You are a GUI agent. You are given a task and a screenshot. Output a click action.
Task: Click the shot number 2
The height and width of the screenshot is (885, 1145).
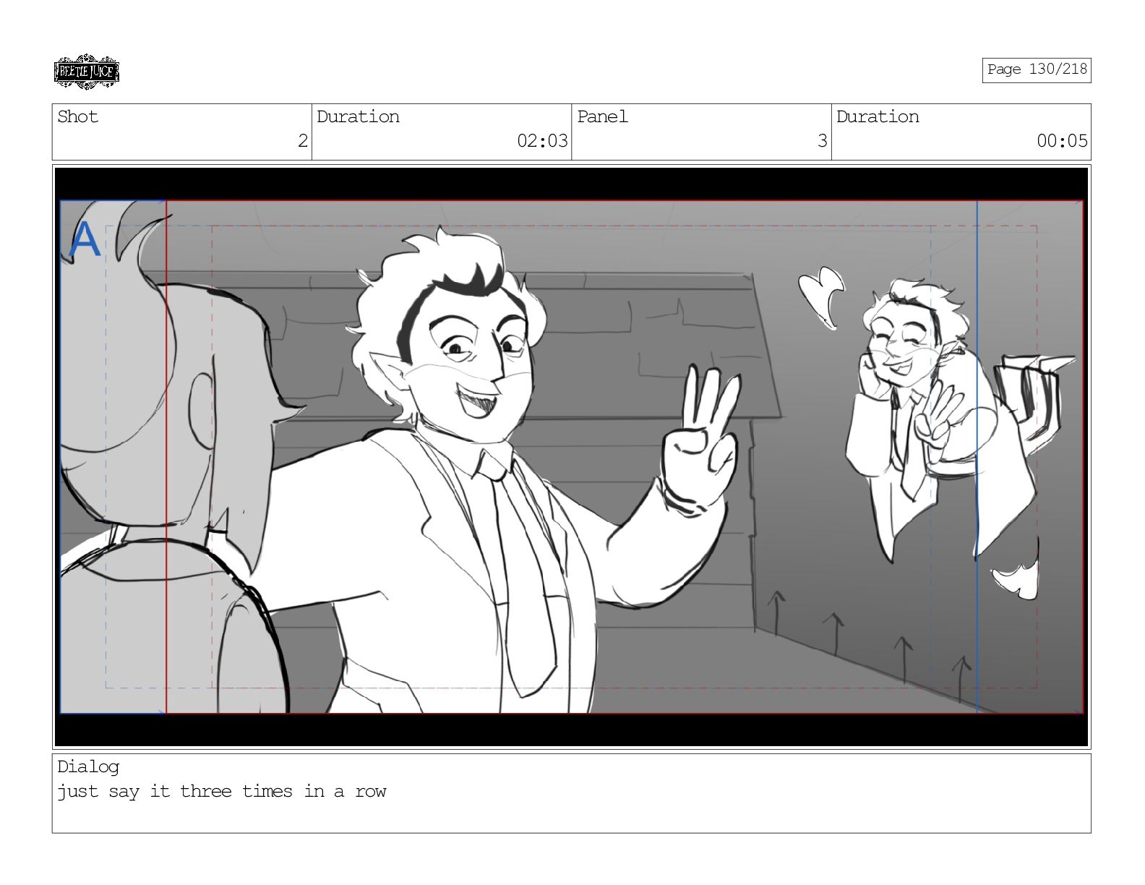(x=303, y=141)
